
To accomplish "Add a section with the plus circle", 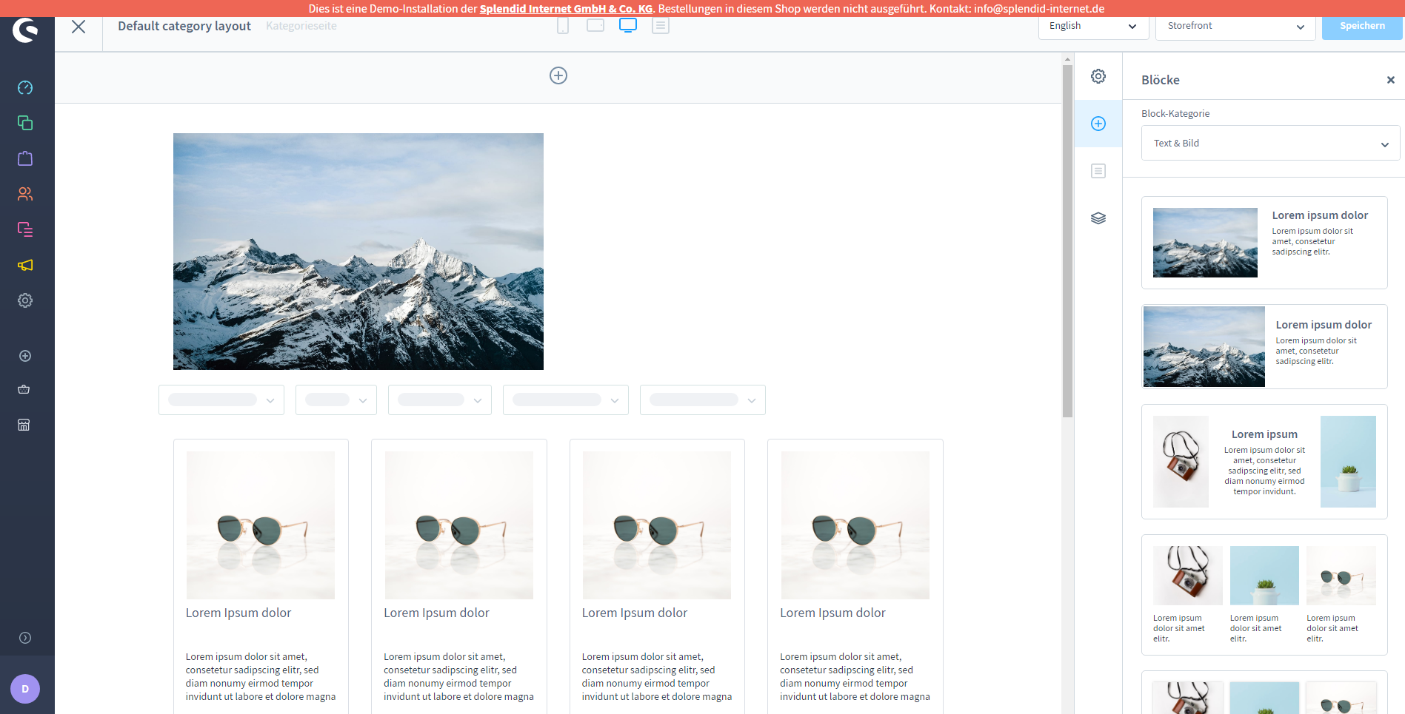I will [558, 75].
